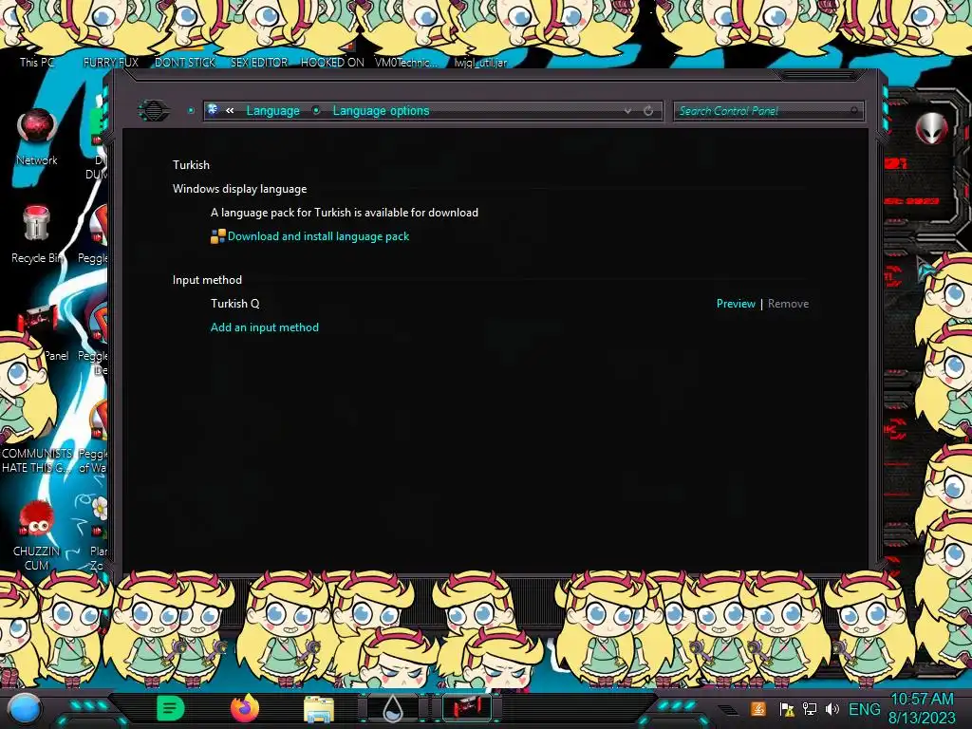The image size is (972, 729).
Task: Select the HOOKED ON desktop shortcut label
Action: tap(332, 63)
